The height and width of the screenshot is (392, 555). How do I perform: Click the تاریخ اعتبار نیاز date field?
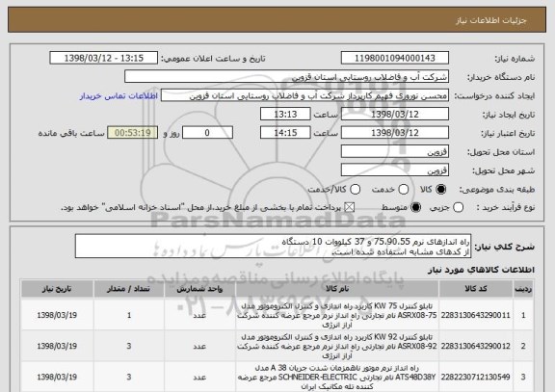point(395,133)
